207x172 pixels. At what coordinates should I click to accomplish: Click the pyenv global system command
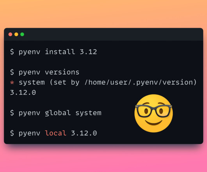pyautogui.click(x=60, y=113)
